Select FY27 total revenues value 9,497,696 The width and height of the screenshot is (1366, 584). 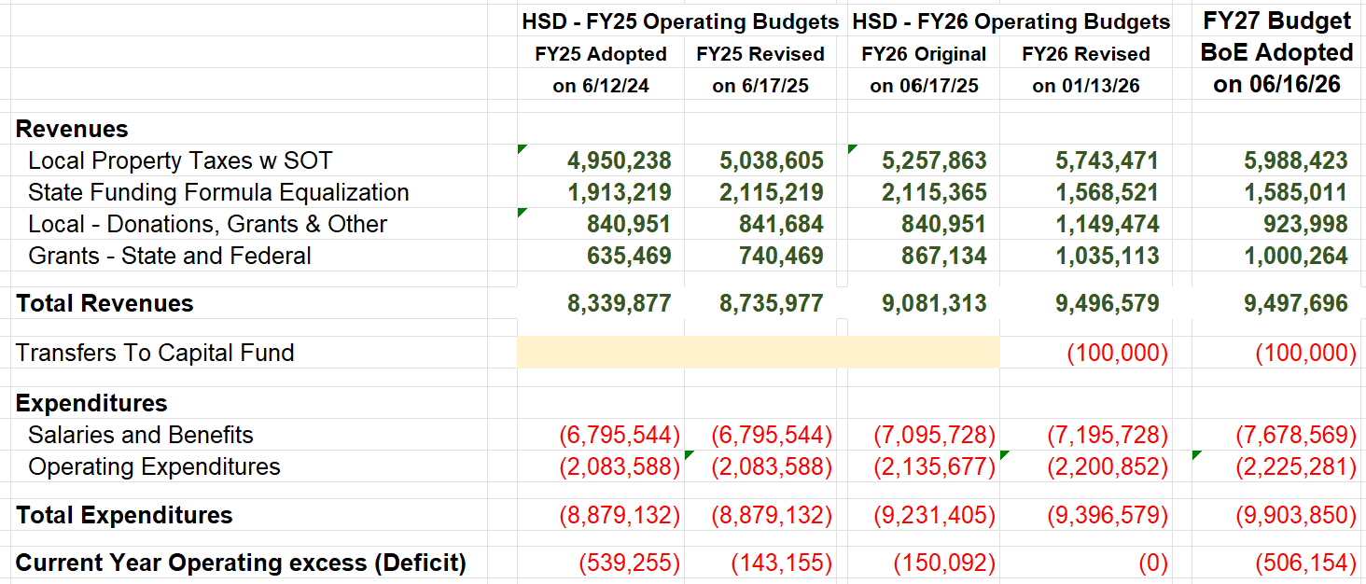[x=1296, y=303]
